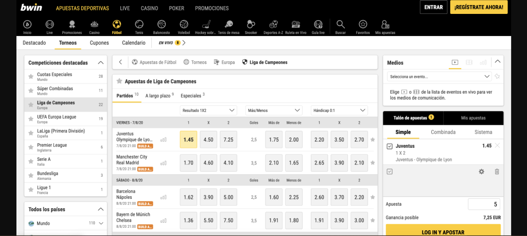Open stats icon for Barcelona Nápoles match

163,197
